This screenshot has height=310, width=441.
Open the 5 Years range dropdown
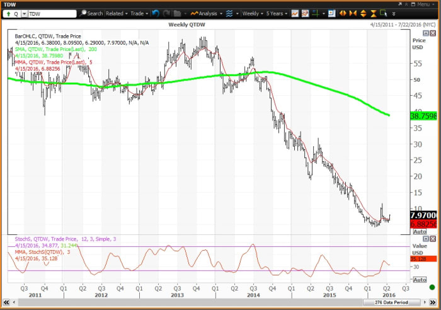[279, 13]
